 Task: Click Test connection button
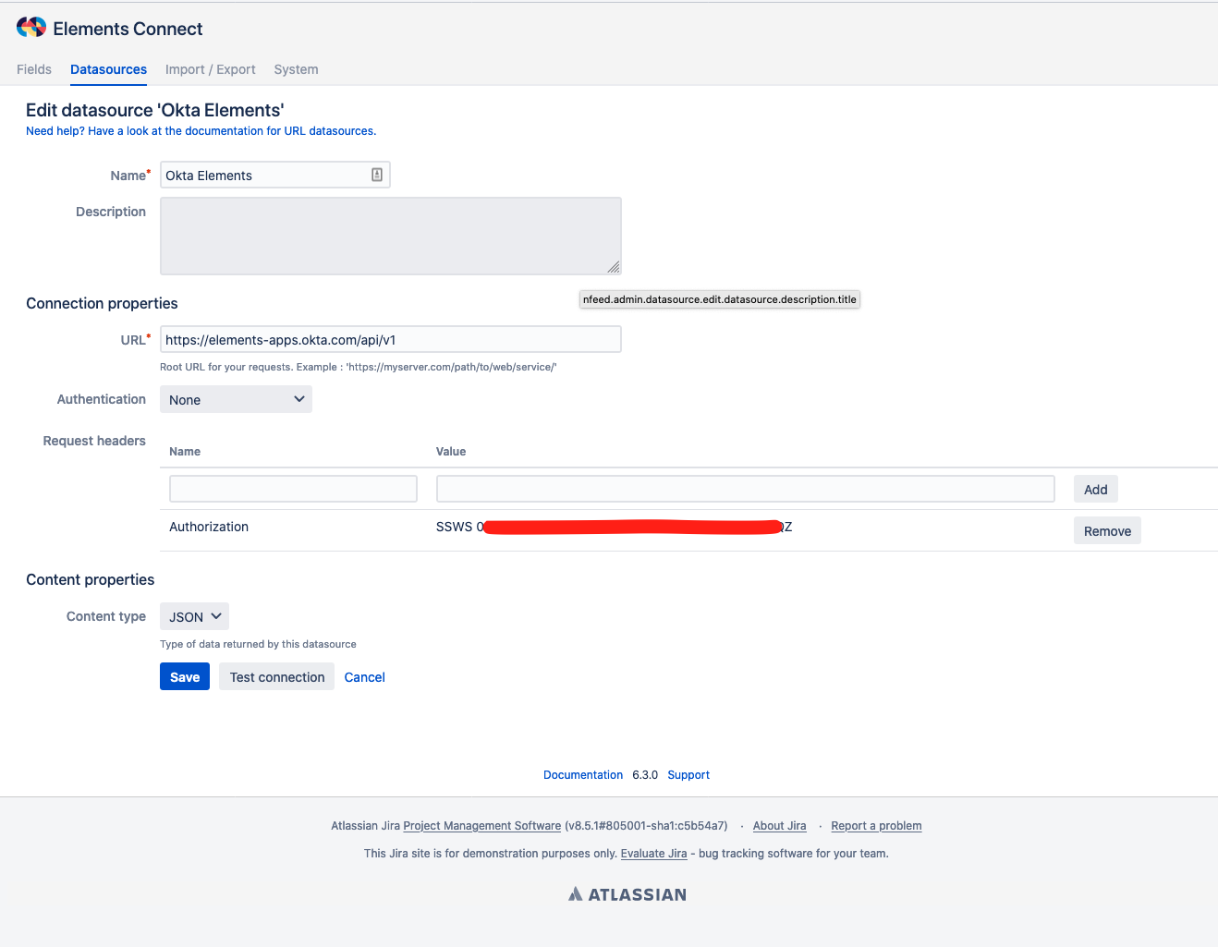point(276,677)
